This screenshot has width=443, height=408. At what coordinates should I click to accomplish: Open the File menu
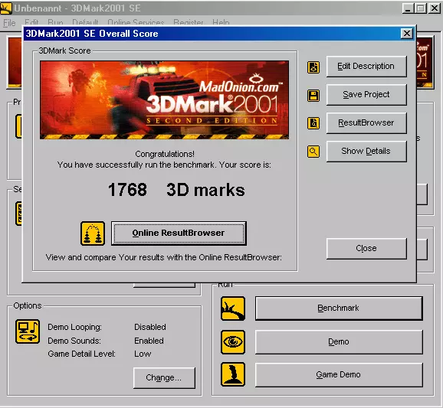(x=9, y=22)
